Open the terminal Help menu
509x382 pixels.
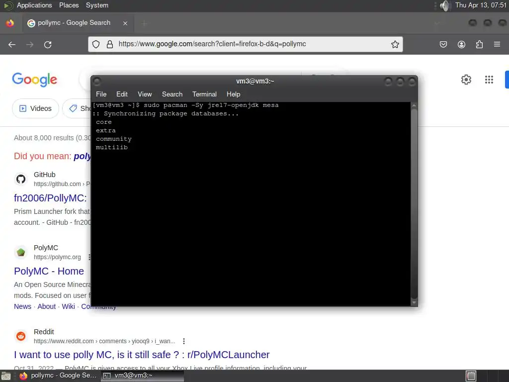233,94
